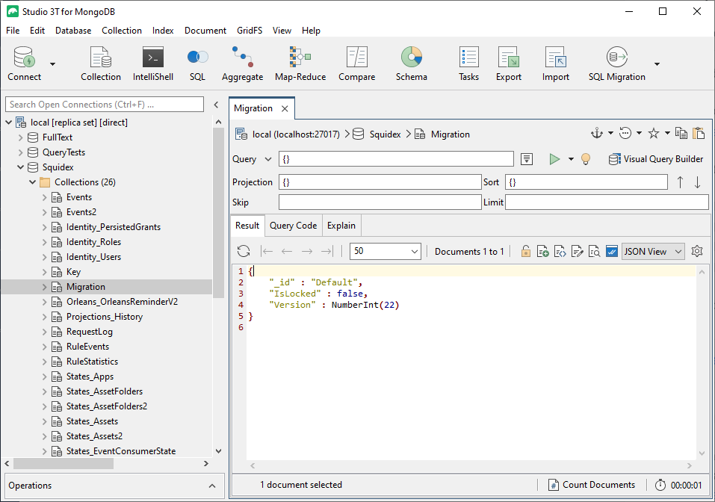Screen dimensions: 715x502
Task: Open the Tasks toolbar tool
Action: [468, 63]
